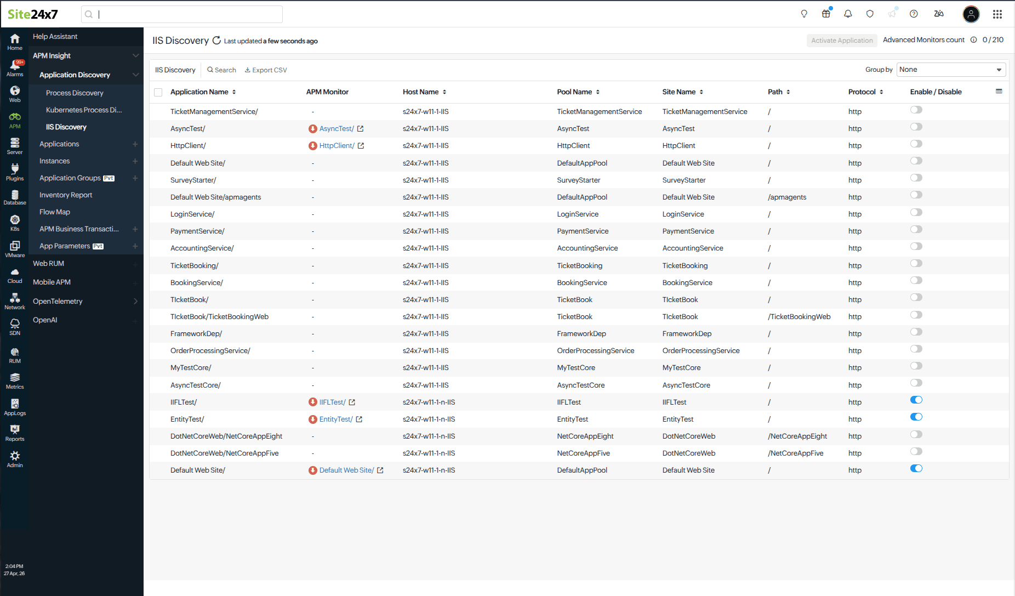Open the EntityTest/ APM monitor link

(x=336, y=419)
